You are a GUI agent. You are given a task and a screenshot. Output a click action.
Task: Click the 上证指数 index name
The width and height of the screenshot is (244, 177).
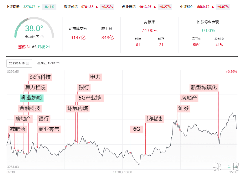[13, 7]
